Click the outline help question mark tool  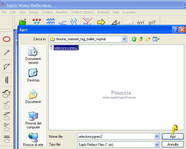(7, 94)
